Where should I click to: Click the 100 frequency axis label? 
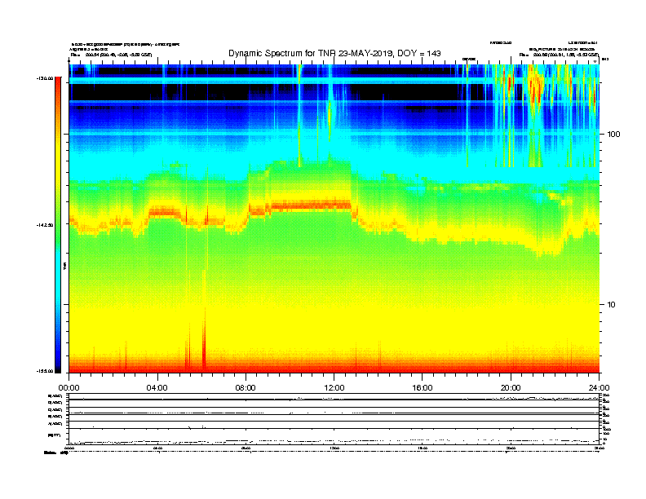[613, 135]
